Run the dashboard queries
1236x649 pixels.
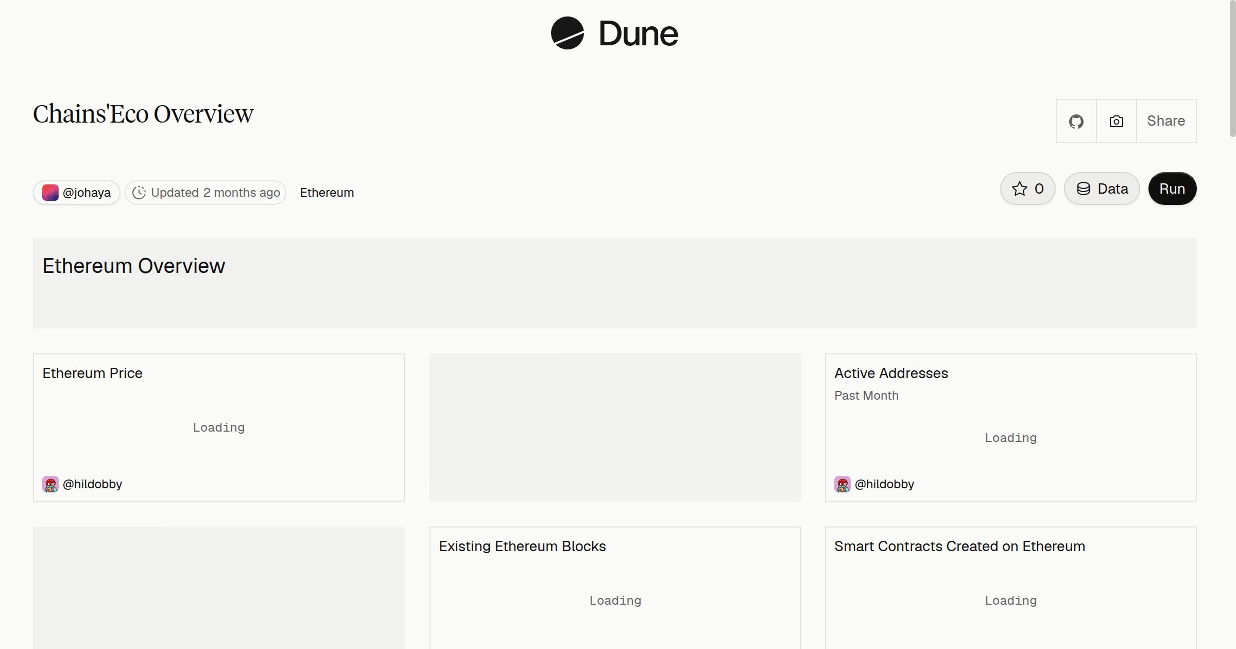[x=1172, y=189]
